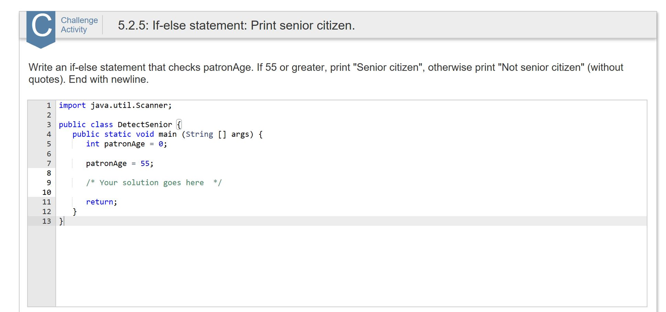Screen dimensions: 666x312
Task: Click line number 7 in the gutter
Action: [x=48, y=163]
